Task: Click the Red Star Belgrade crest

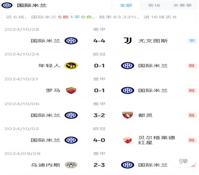Action: [127, 140]
